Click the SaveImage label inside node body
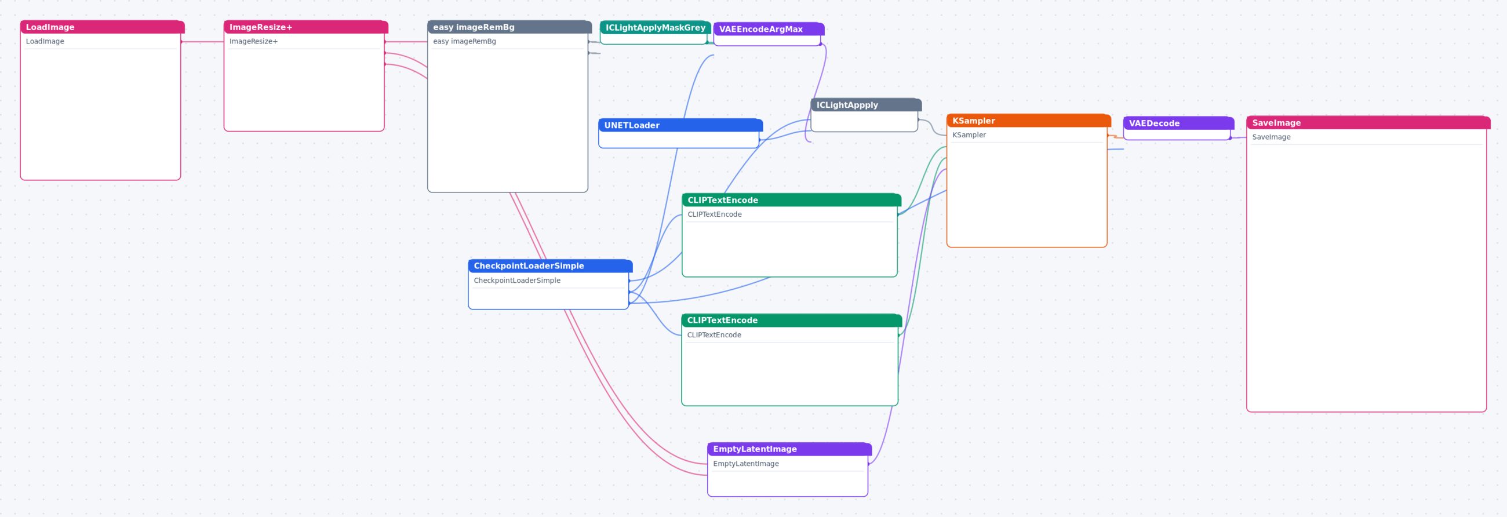Image resolution: width=1507 pixels, height=517 pixels. coord(1271,137)
